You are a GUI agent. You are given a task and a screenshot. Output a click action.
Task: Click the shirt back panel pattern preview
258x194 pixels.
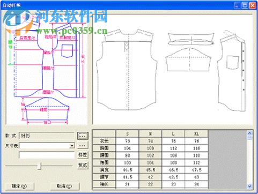pos(127,70)
